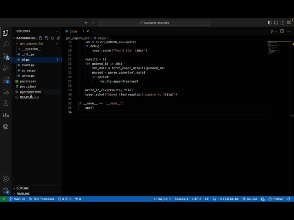Viewport: 294px width, 220px height.
Task: Click the backend-exercise command center search
Action: pos(154,22)
